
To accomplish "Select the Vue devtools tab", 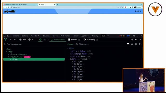I will pyautogui.click(x=103, y=36).
